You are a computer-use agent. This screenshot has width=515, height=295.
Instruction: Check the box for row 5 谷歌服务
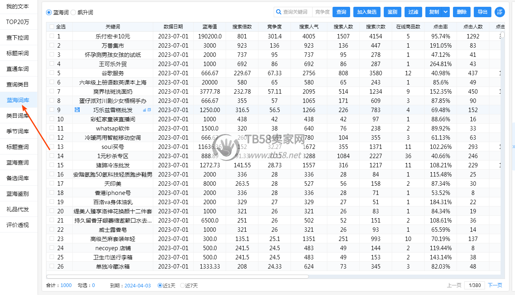click(52, 73)
